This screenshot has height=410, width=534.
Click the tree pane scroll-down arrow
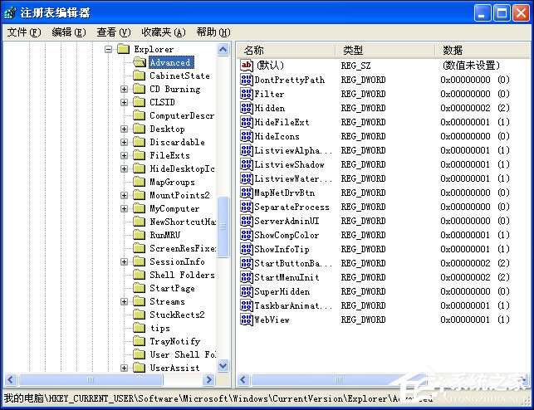pos(223,366)
